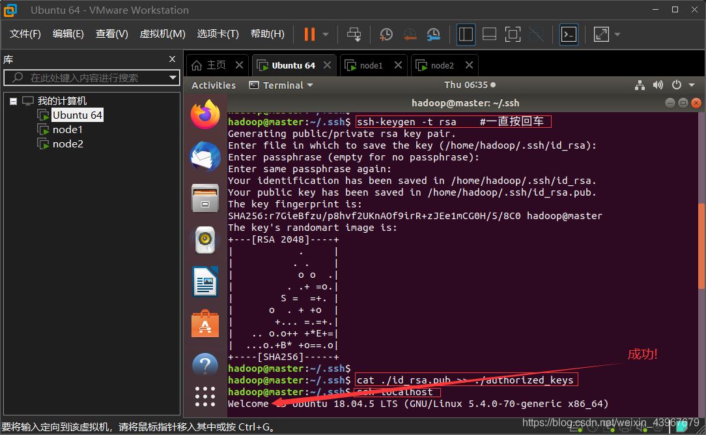The height and width of the screenshot is (435, 706).
Task: Open the 虚拟机(M) menu
Action: click(162, 34)
